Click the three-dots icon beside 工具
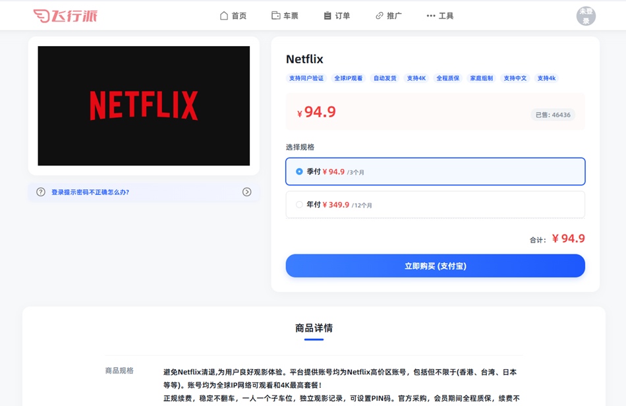This screenshot has height=406, width=626. [431, 16]
